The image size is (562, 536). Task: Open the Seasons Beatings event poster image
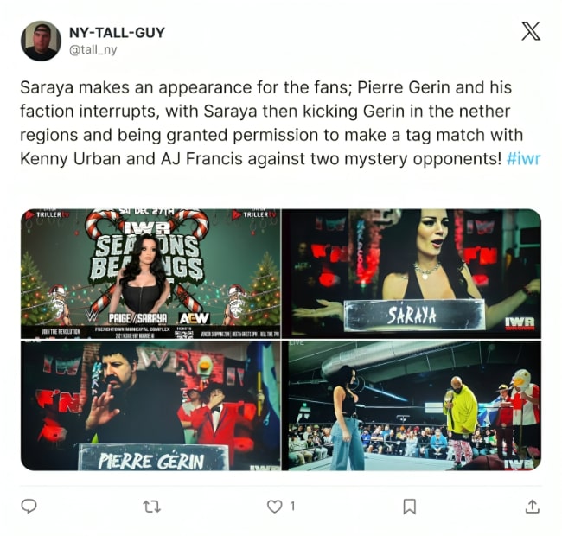point(150,273)
